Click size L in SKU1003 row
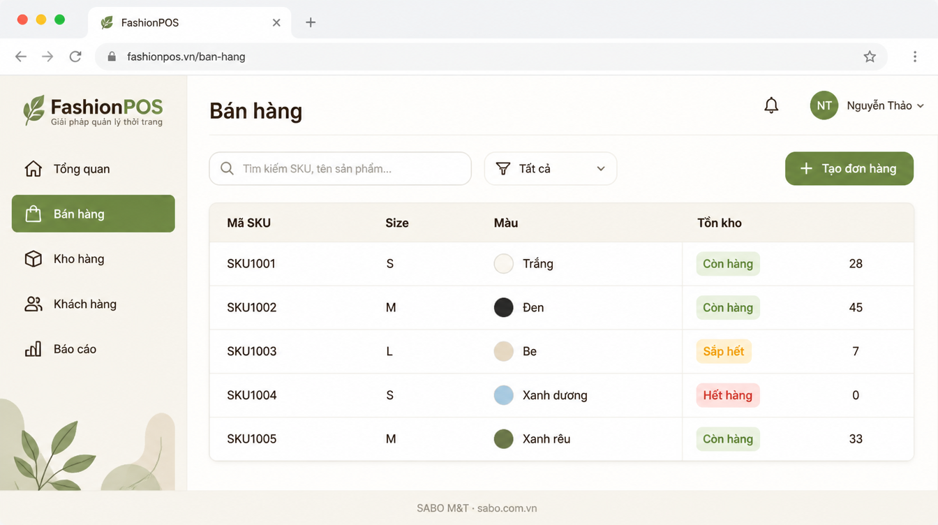 389,351
